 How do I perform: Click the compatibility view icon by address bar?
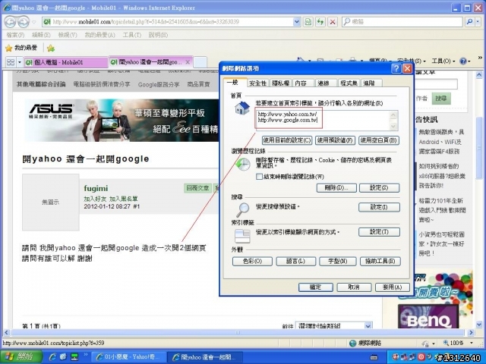(308, 22)
